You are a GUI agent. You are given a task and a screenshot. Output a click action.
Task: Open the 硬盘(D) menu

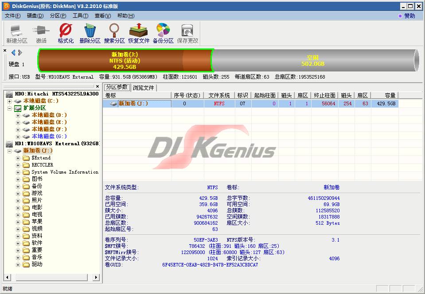pos(35,16)
